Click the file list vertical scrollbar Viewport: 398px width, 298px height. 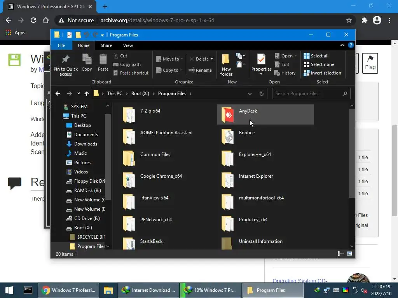(x=351, y=153)
